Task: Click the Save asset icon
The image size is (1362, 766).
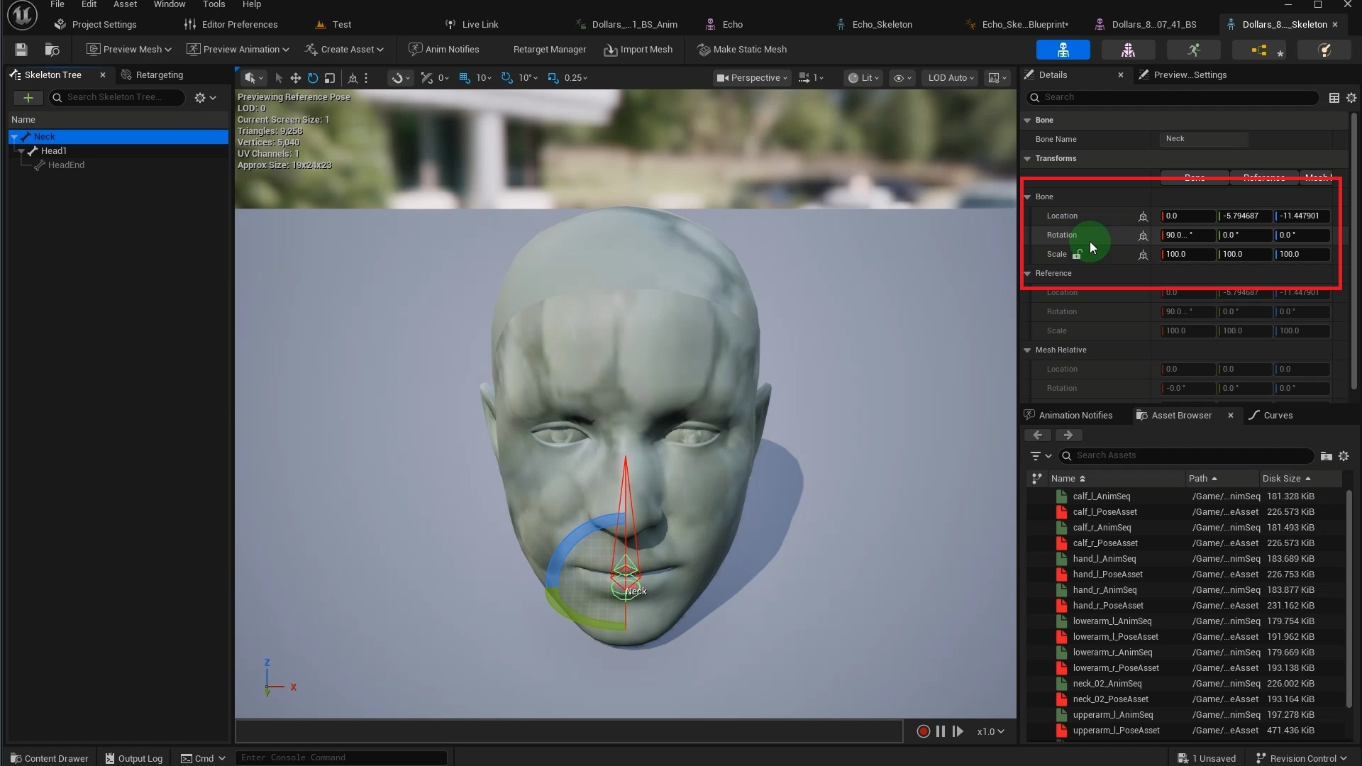Action: pos(21,50)
